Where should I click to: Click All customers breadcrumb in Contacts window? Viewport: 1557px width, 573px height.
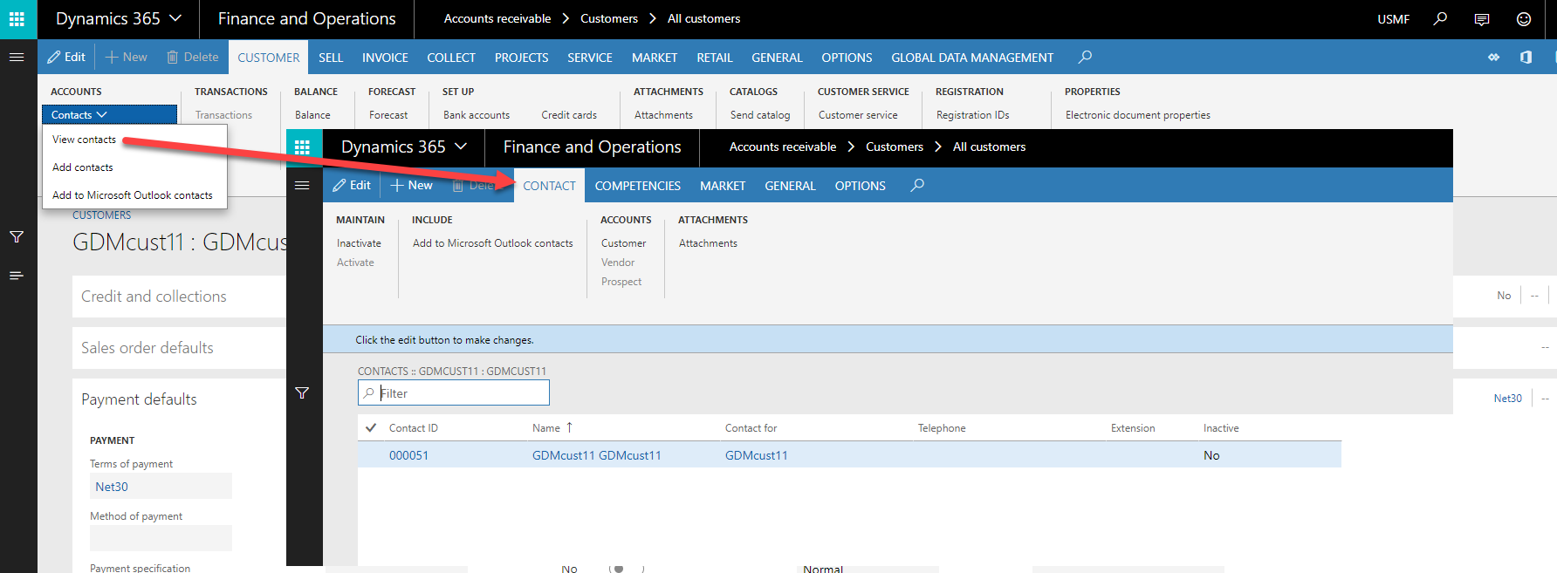[989, 147]
